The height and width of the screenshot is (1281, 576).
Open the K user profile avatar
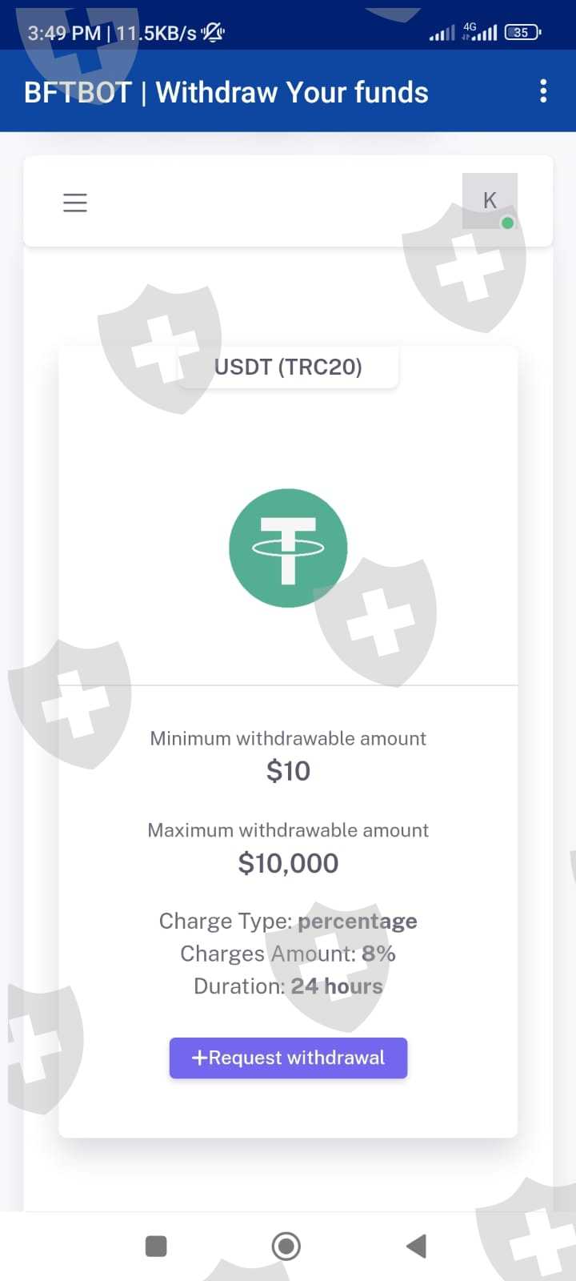[490, 200]
